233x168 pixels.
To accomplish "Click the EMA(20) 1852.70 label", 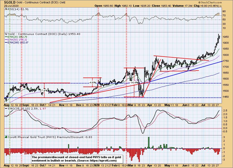I will tap(17, 37).
